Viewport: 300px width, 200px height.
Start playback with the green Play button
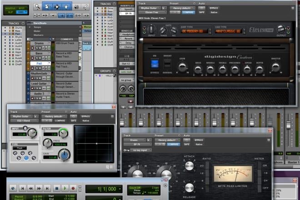pos(65,188)
